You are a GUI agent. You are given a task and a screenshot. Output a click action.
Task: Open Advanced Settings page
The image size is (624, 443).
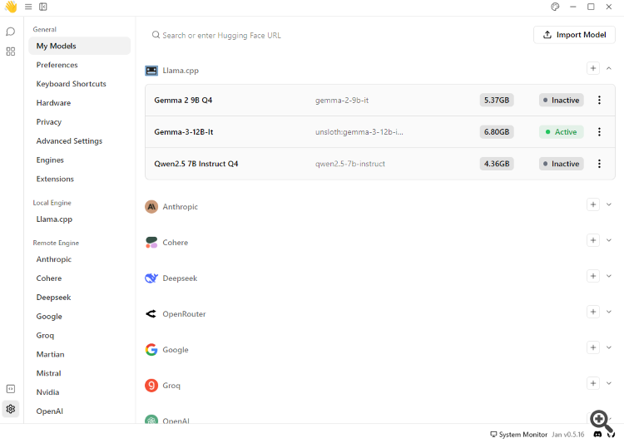pyautogui.click(x=69, y=141)
